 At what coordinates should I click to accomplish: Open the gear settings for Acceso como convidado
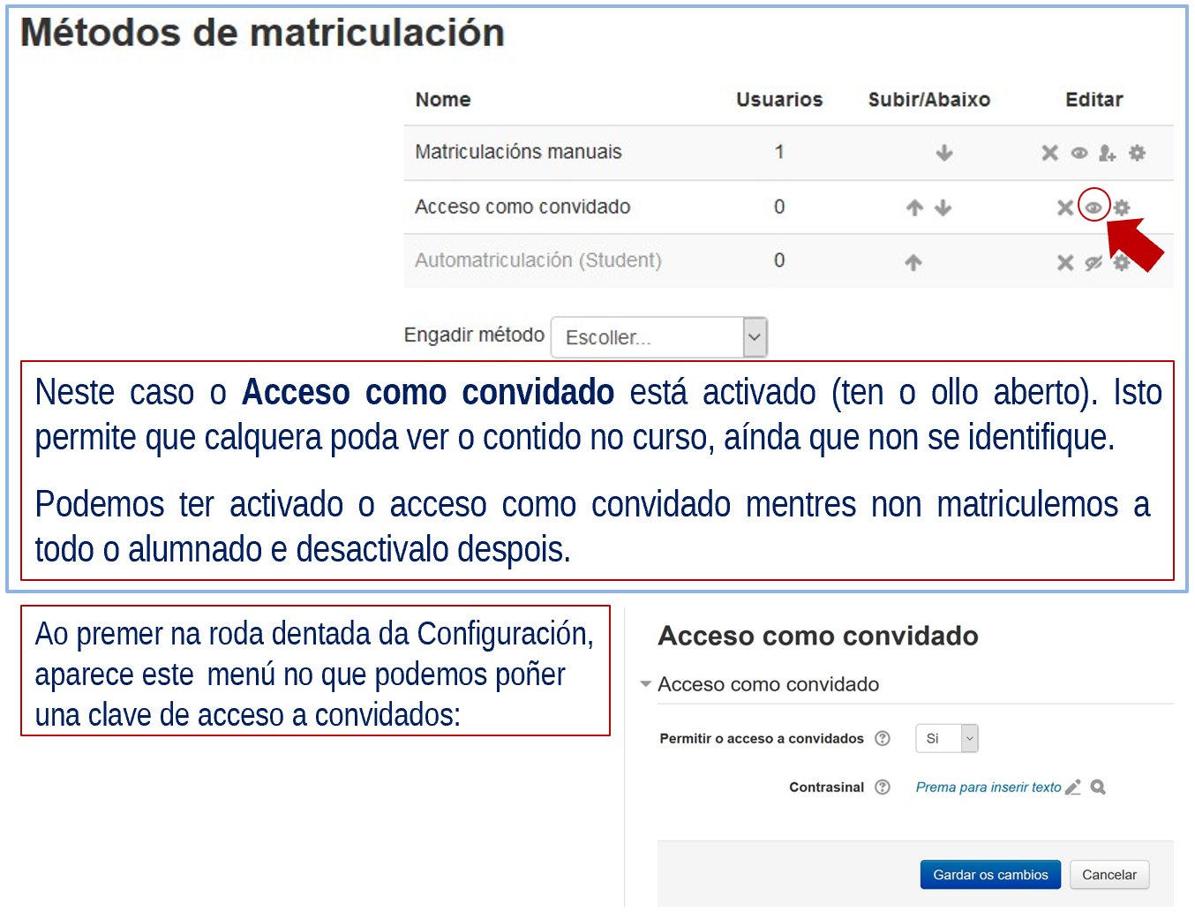tap(1122, 208)
